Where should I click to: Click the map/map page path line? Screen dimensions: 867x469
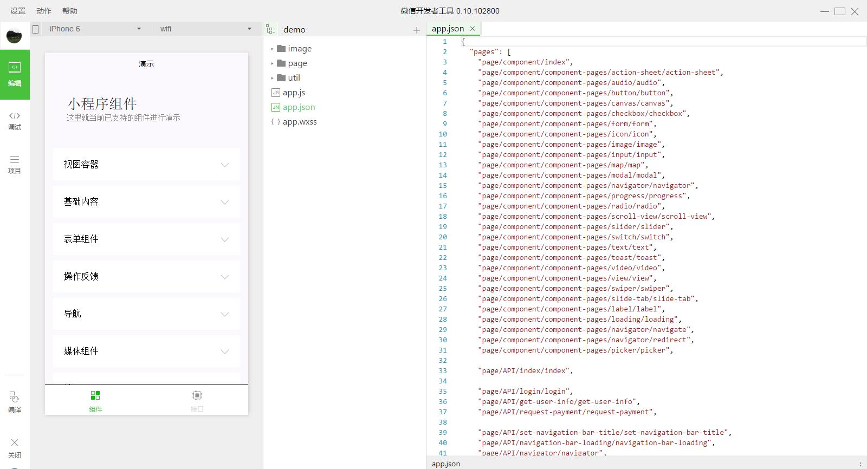coord(563,165)
